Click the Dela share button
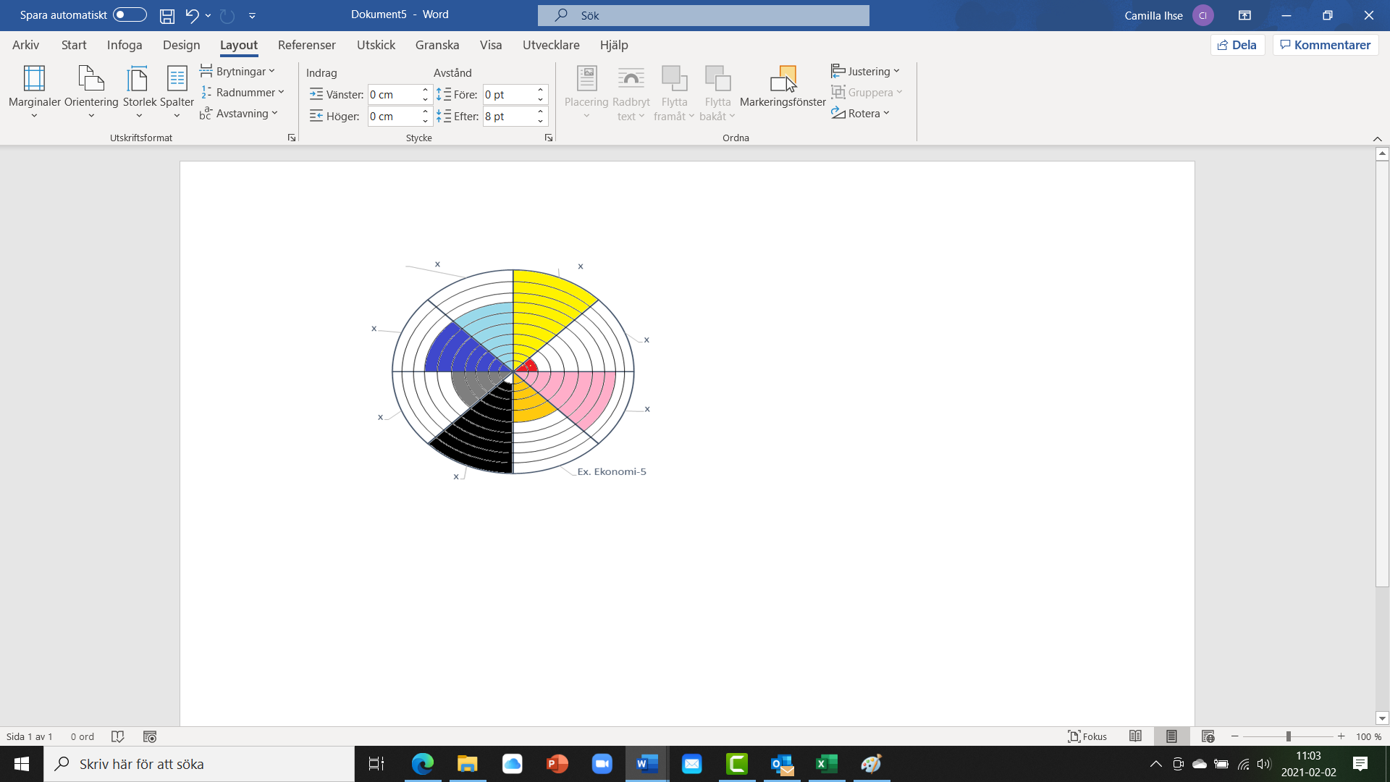The image size is (1390, 782). click(1237, 45)
